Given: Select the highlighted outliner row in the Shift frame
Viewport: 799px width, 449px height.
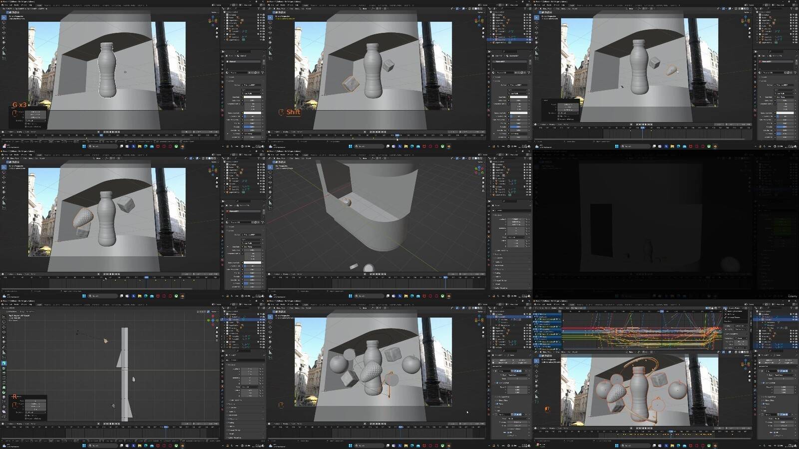Looking at the screenshot, I should point(509,39).
